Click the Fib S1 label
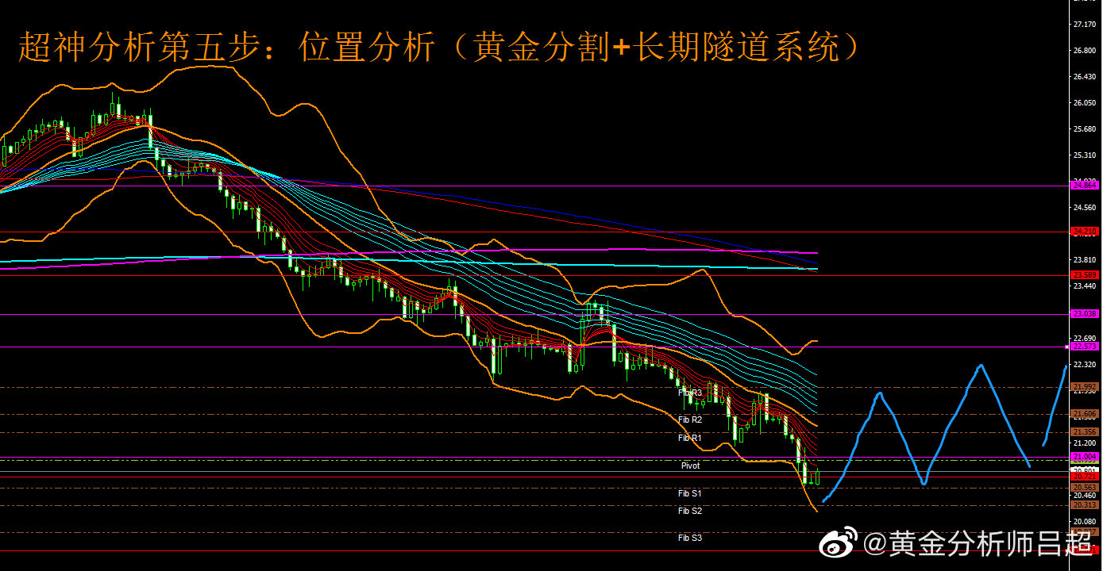Viewport: 1103px width, 571px height. coord(689,493)
